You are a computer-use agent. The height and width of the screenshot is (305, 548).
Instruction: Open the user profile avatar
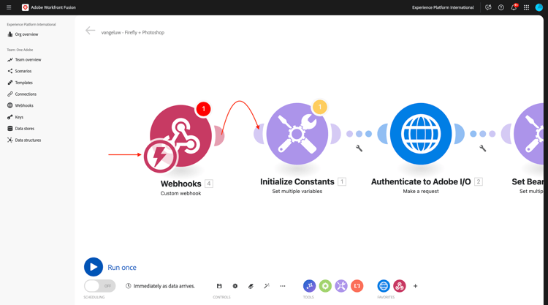539,7
